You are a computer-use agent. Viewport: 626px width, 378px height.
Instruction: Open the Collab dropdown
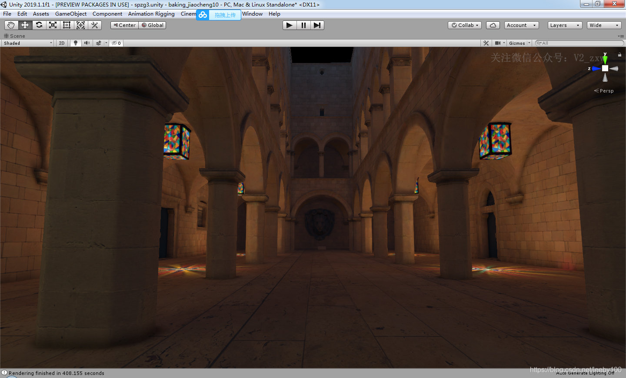tap(465, 25)
